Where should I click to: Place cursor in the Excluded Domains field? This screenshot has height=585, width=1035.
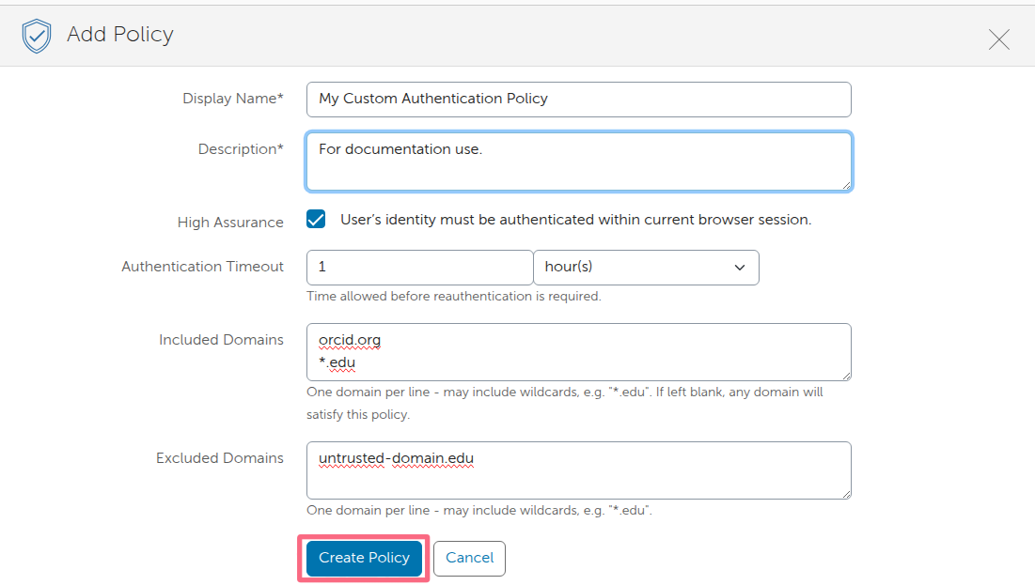[577, 470]
